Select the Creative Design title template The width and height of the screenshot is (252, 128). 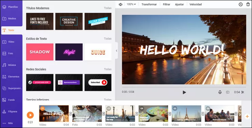(x=69, y=21)
